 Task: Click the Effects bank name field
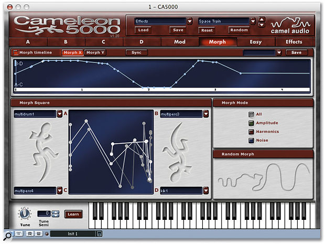click(160, 21)
